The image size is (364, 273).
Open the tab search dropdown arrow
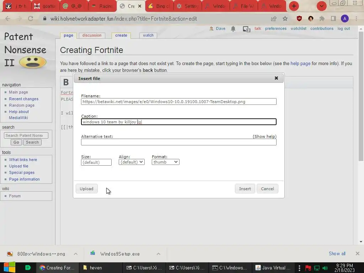click(x=321, y=6)
